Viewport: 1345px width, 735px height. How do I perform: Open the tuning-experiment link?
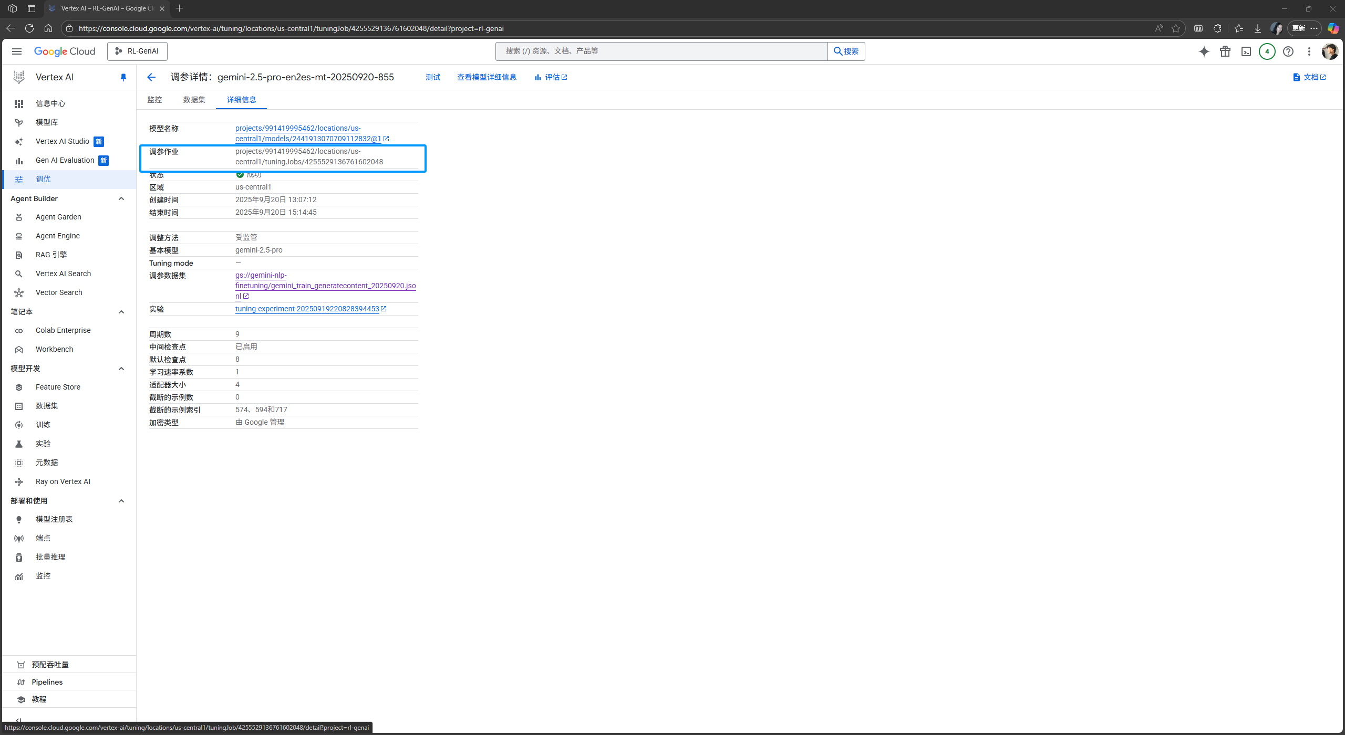click(311, 309)
